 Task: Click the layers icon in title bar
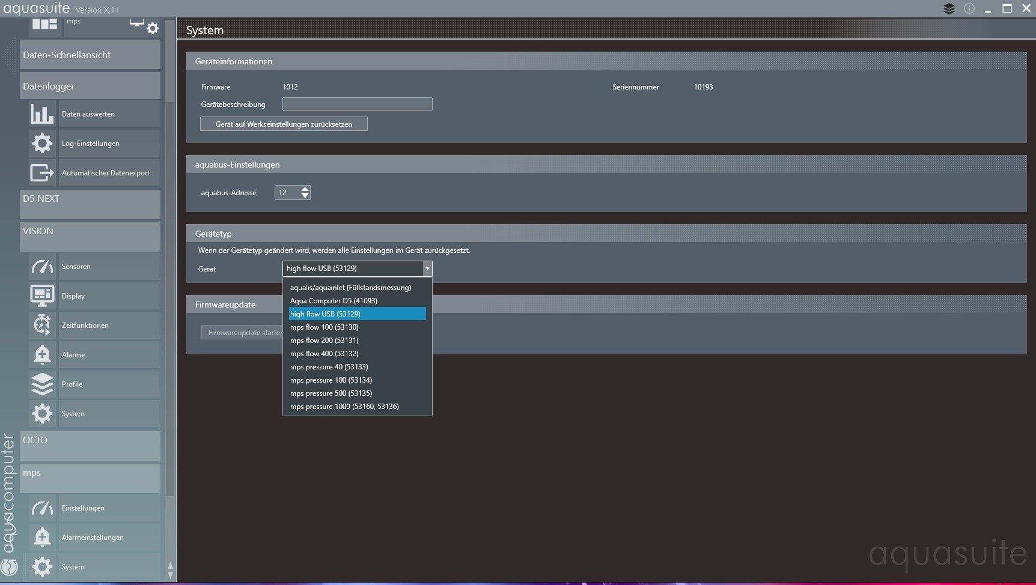[x=949, y=9]
